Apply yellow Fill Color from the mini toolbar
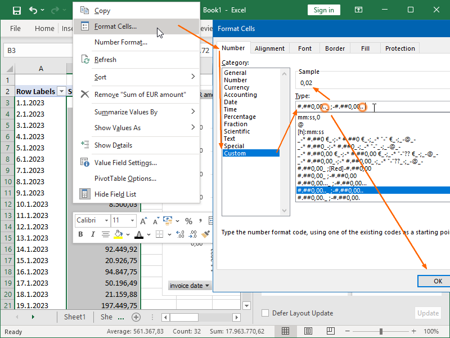The width and height of the screenshot is (450, 338). tap(120, 233)
